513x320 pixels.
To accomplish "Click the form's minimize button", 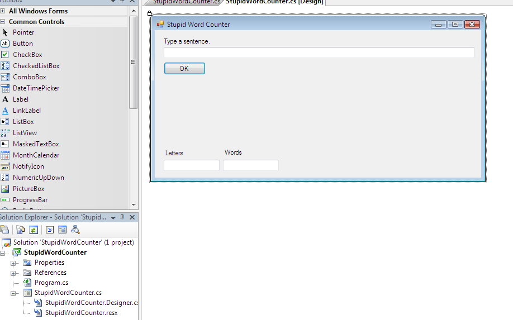I will pos(439,25).
